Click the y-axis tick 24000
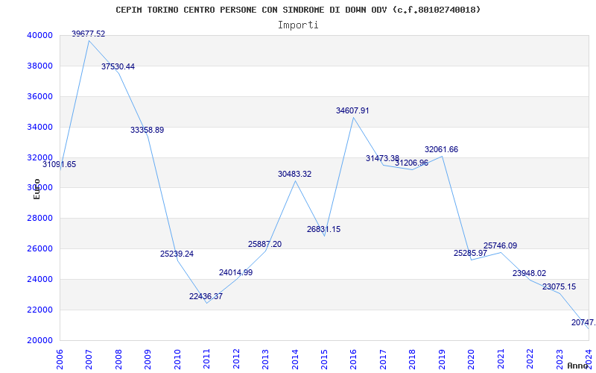Image resolution: width=596 pixels, height=373 pixels. (39, 279)
